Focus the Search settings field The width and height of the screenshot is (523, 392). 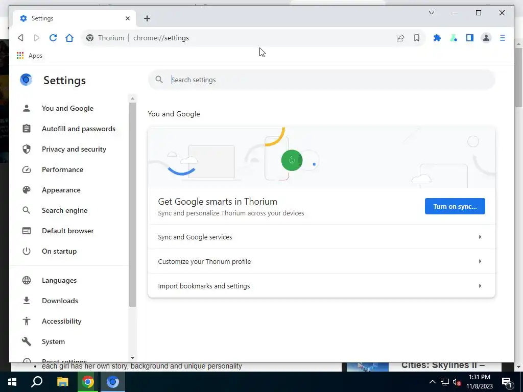[322, 80]
